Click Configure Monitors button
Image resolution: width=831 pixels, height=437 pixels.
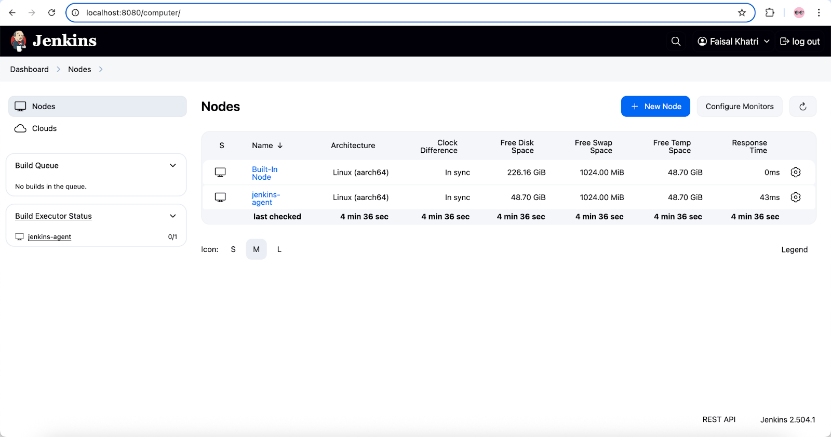click(x=740, y=107)
